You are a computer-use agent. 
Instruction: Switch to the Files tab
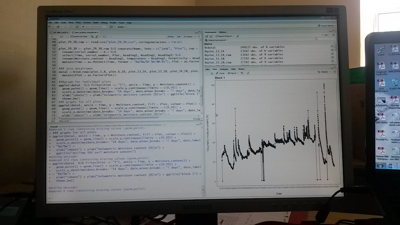207,69
